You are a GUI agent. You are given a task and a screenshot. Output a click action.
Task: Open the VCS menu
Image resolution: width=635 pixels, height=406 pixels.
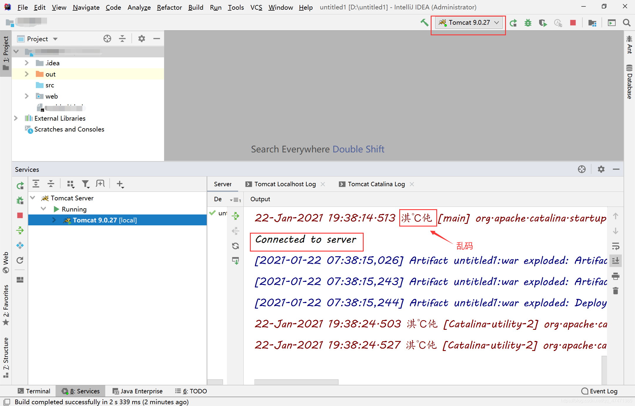click(x=256, y=7)
